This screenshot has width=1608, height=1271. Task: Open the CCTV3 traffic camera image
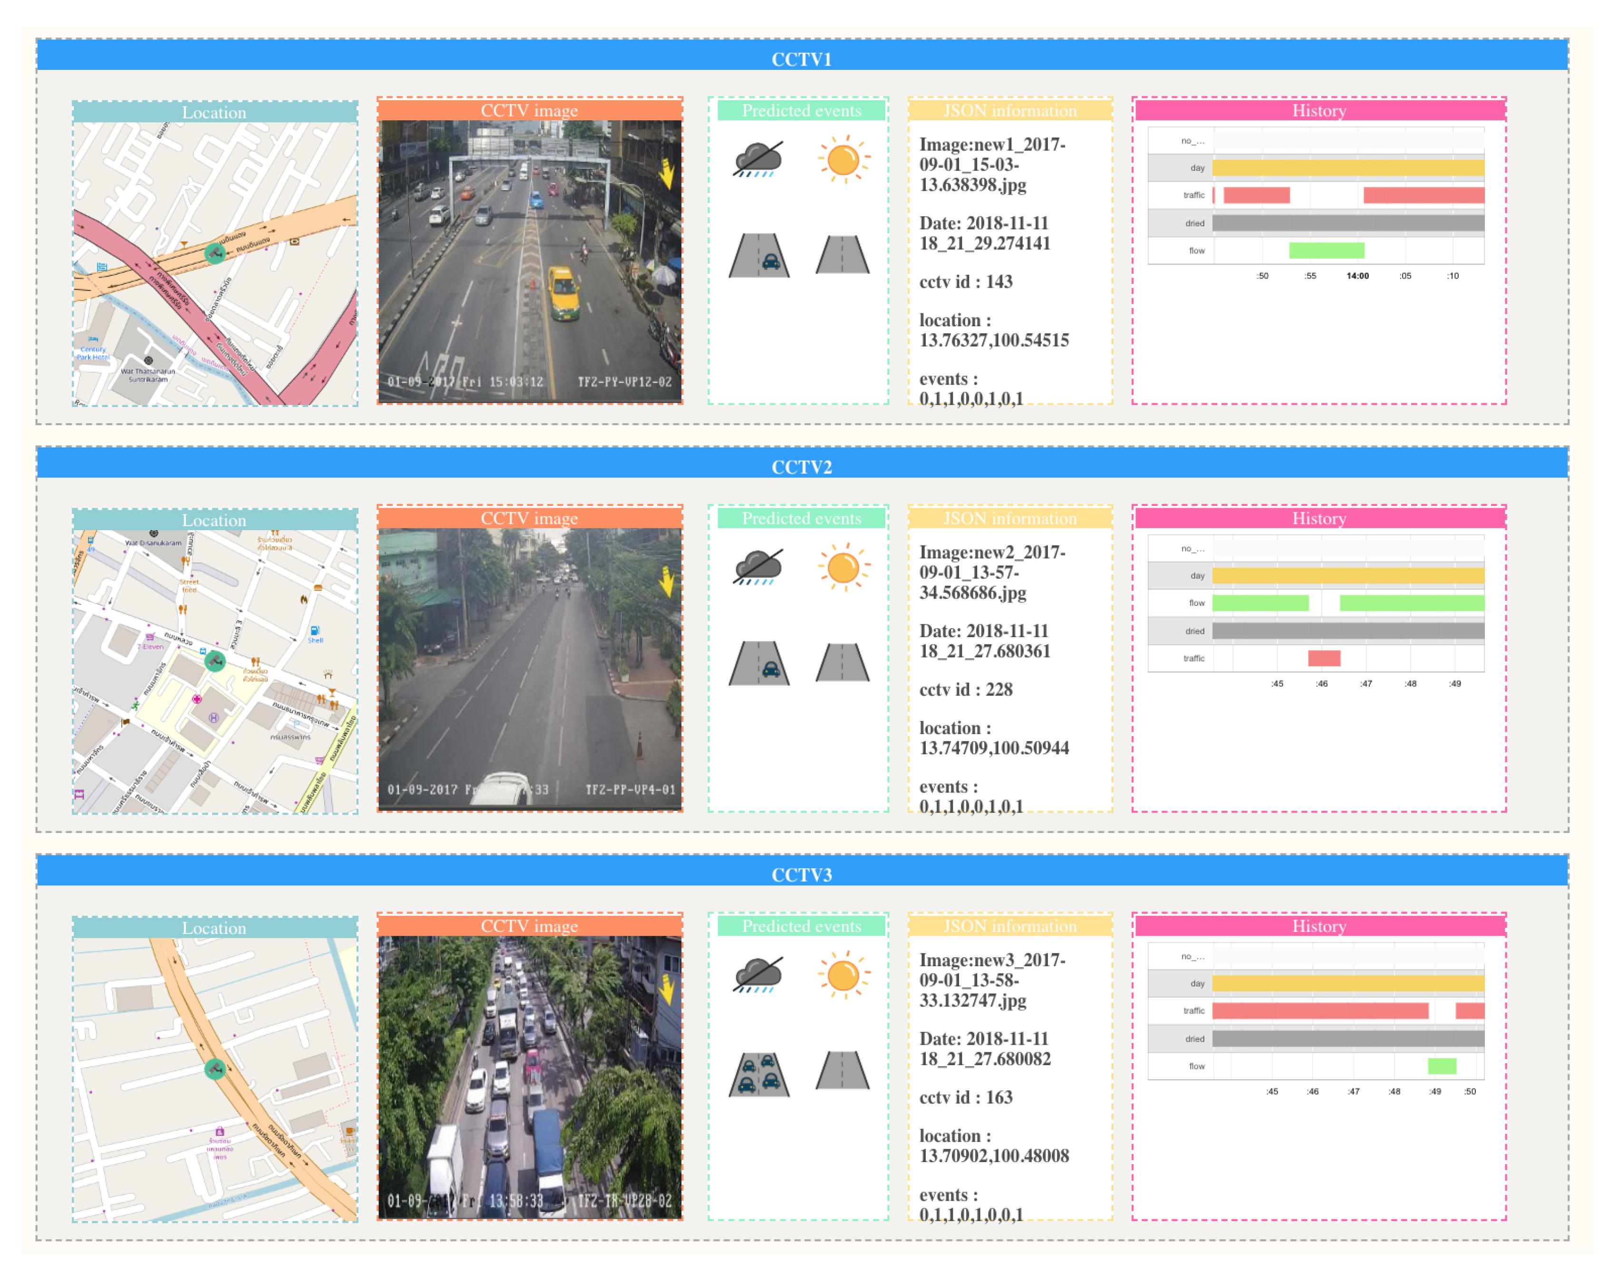coord(529,1077)
